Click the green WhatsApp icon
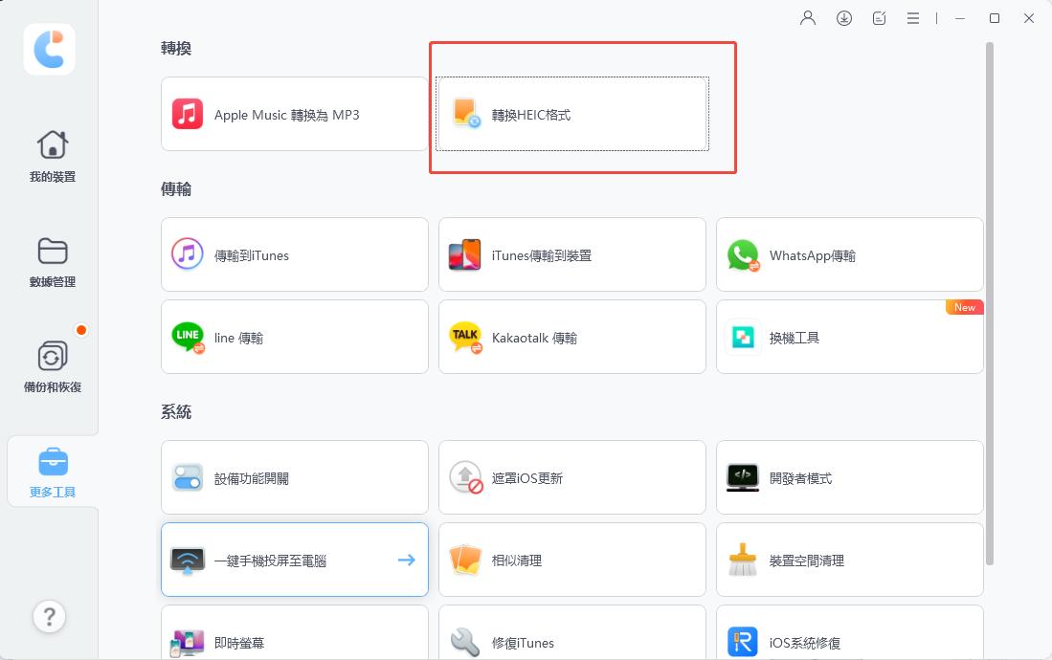This screenshot has width=1052, height=660. pyautogui.click(x=743, y=254)
